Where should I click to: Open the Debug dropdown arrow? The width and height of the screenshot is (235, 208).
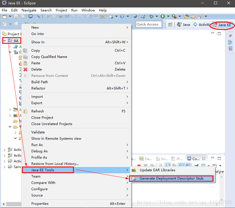(157, 16)
